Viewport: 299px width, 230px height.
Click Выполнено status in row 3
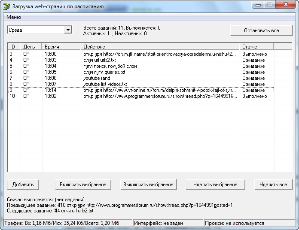click(x=255, y=54)
